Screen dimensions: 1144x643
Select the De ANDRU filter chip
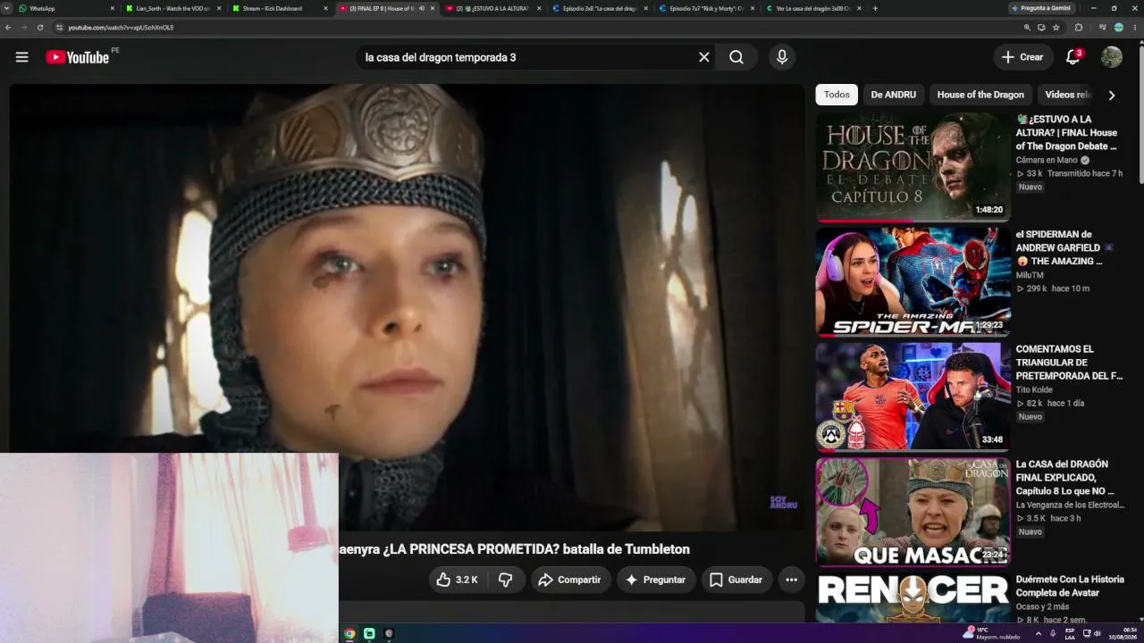click(894, 95)
